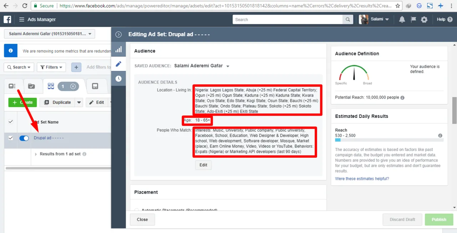Bookmark this page with the star icon

398,6
